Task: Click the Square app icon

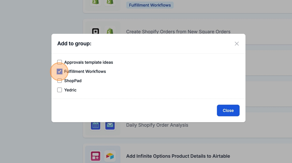Action: (95, 31)
